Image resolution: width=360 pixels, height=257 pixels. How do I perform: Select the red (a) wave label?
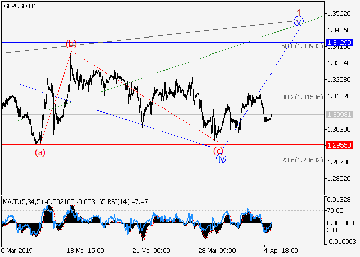40,152
